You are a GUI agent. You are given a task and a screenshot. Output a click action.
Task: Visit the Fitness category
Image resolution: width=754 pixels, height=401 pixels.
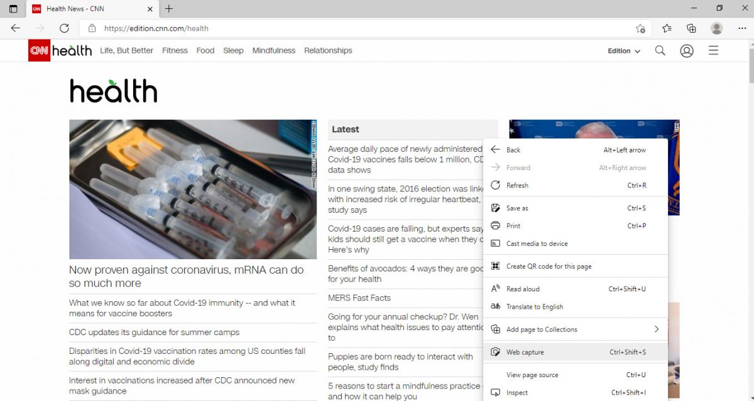click(x=175, y=50)
